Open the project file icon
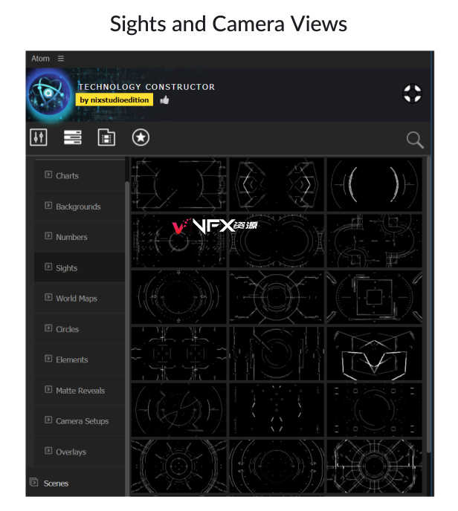This screenshot has width=458, height=511. click(x=106, y=137)
